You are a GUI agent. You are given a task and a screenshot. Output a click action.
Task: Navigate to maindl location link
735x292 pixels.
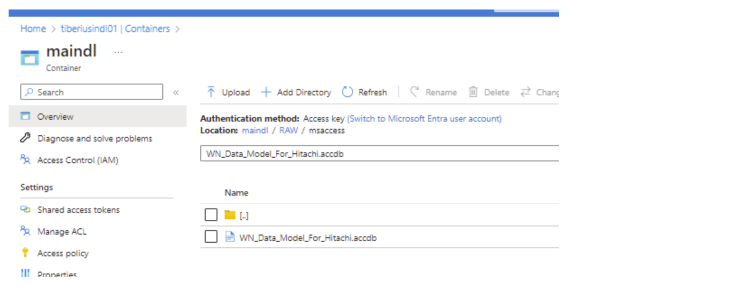255,130
